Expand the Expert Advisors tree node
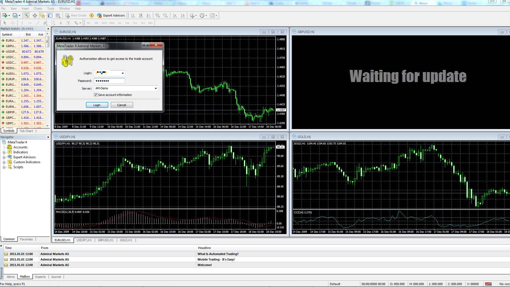 pos(4,157)
